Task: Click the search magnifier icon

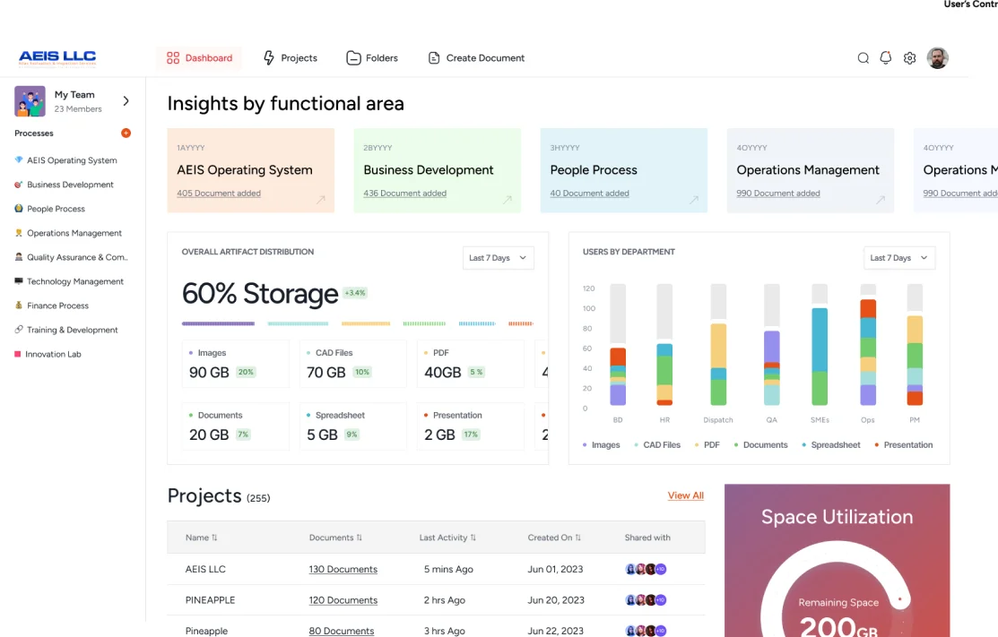Action: point(863,58)
